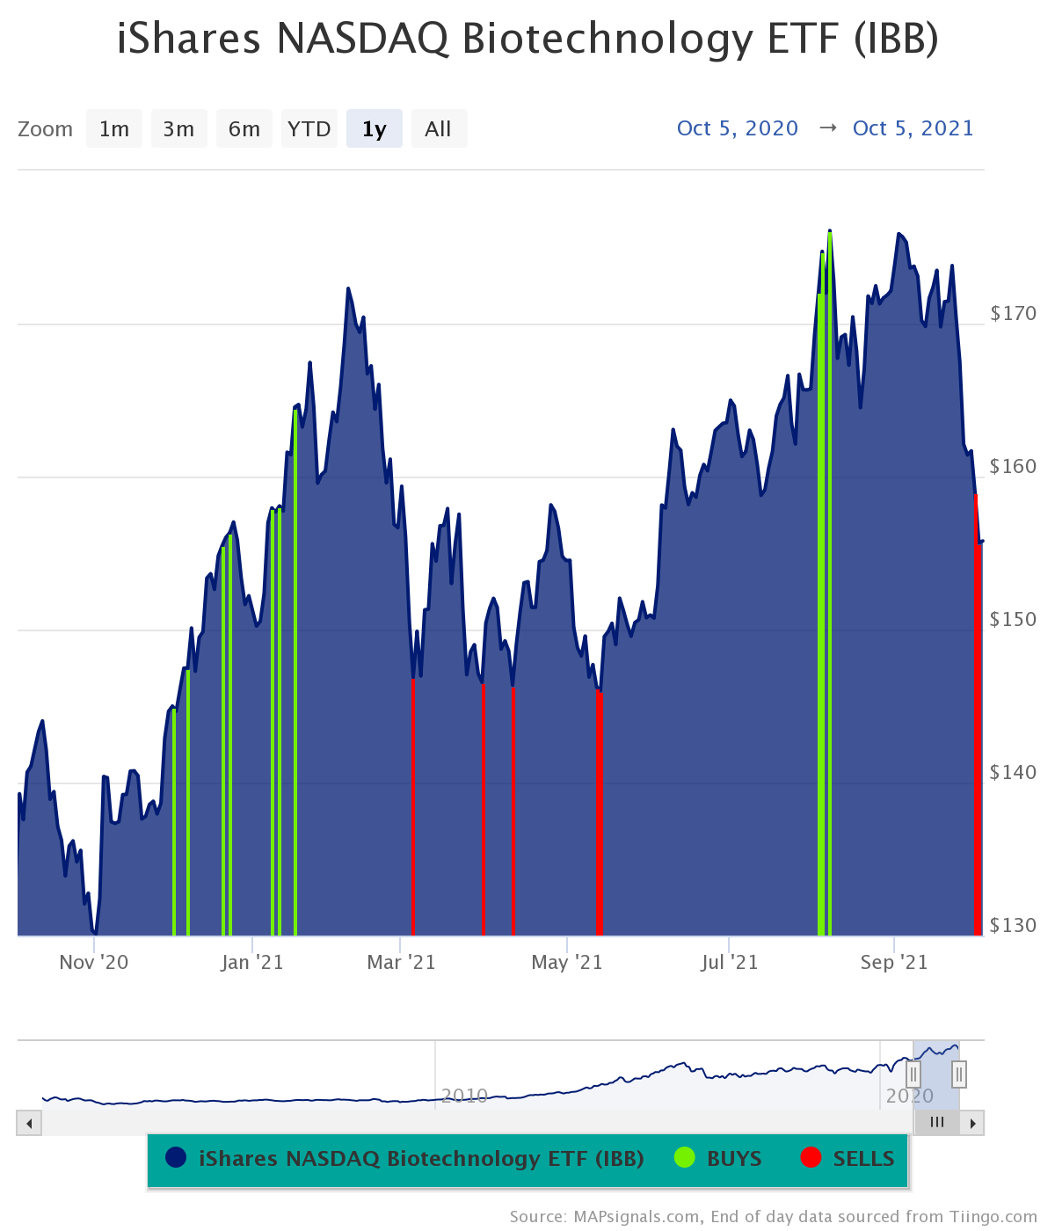Click the scrollbar right arrow
The height and width of the screenshot is (1231, 1055).
972,1123
